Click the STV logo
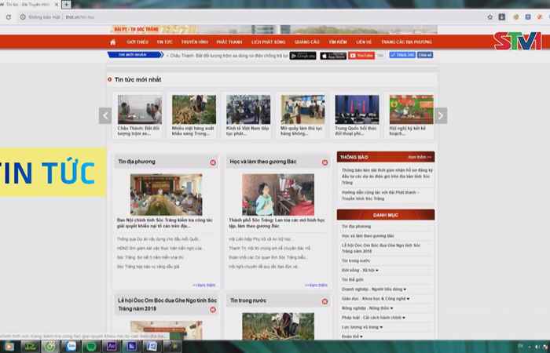This screenshot has height=353, width=550. click(517, 42)
